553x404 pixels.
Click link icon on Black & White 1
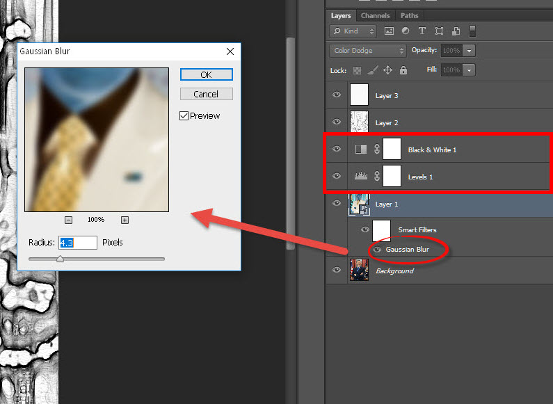click(376, 149)
